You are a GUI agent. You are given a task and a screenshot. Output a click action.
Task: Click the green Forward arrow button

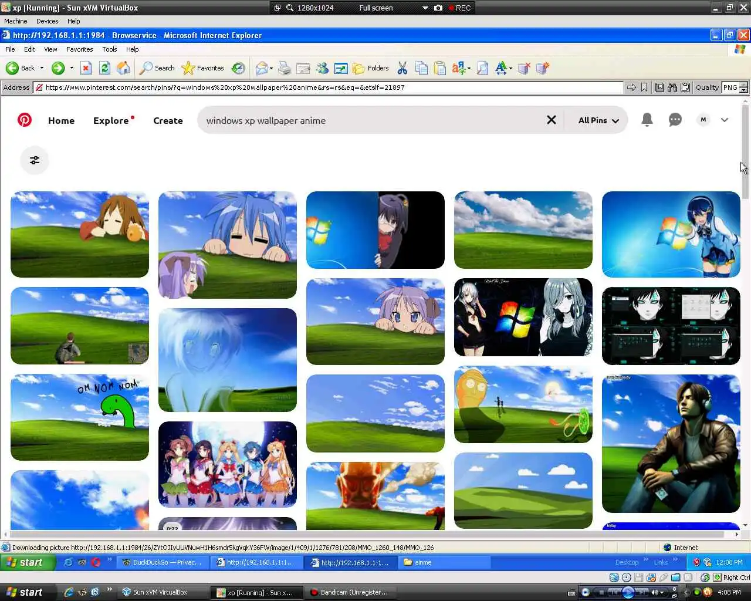[57, 68]
